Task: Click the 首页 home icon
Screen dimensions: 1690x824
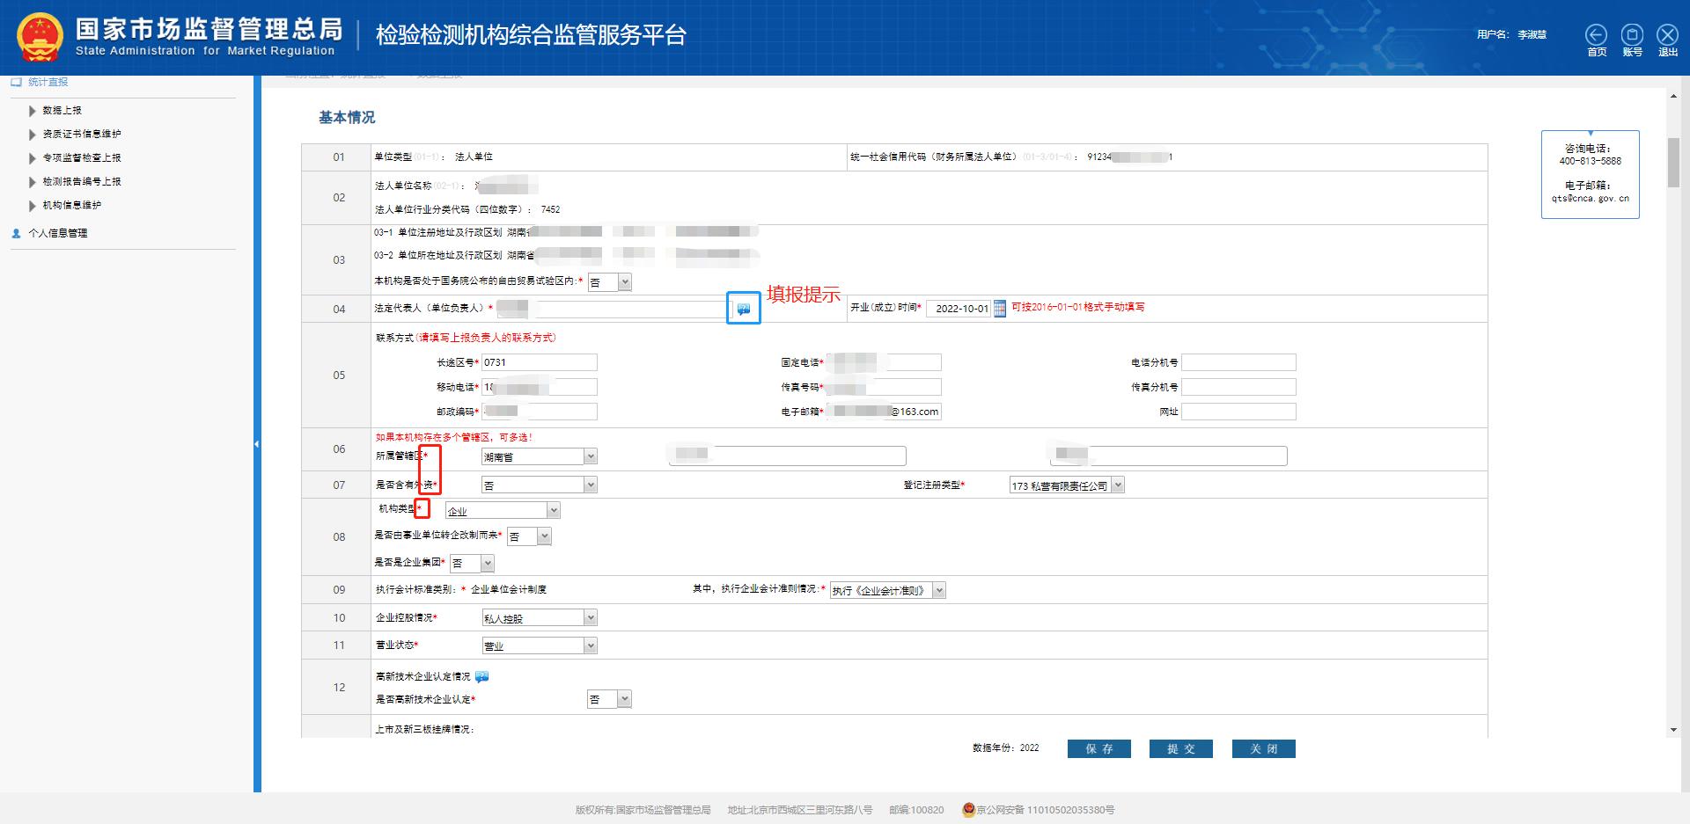Action: point(1597,35)
